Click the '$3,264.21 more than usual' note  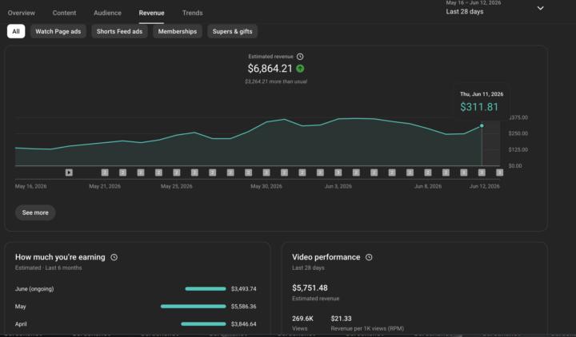276,81
